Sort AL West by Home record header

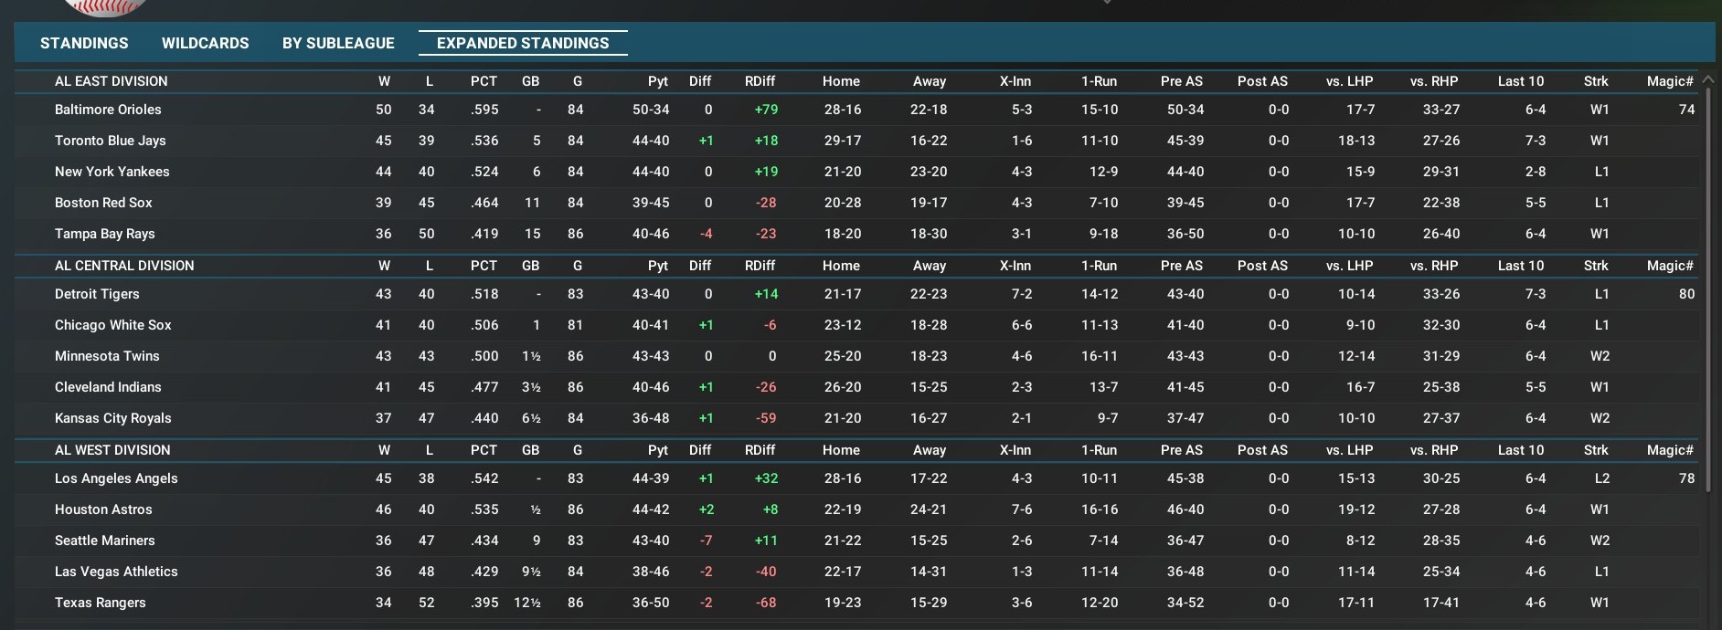coord(840,450)
